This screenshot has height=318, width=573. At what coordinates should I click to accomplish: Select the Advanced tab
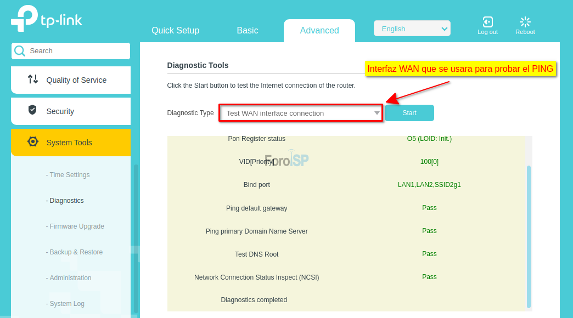319,31
